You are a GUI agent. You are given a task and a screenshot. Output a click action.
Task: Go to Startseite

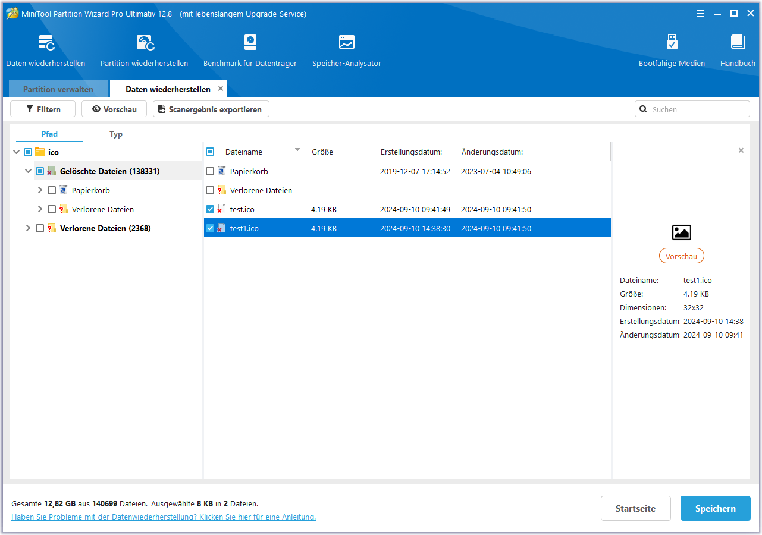[635, 509]
